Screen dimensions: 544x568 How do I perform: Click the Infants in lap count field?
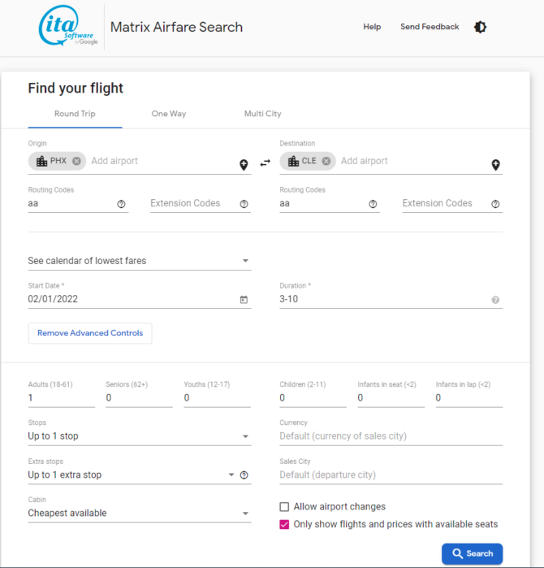click(469, 397)
